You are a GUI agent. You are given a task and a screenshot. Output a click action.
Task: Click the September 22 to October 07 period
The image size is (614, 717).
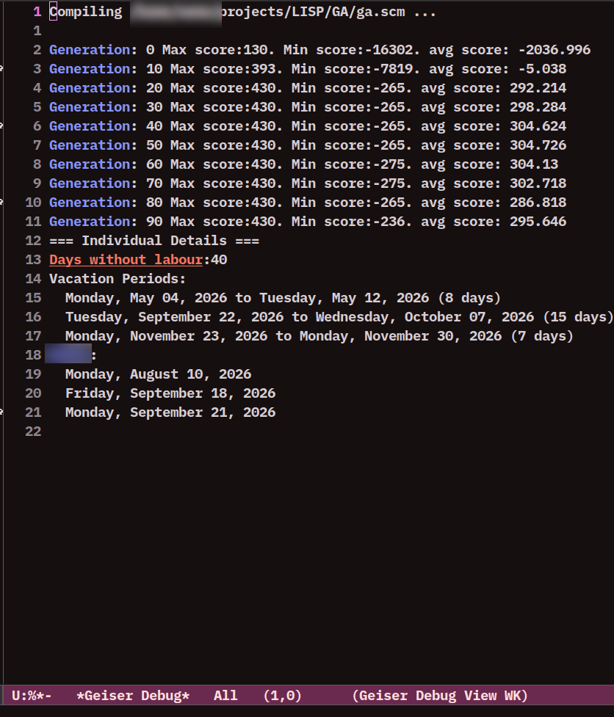(x=339, y=317)
